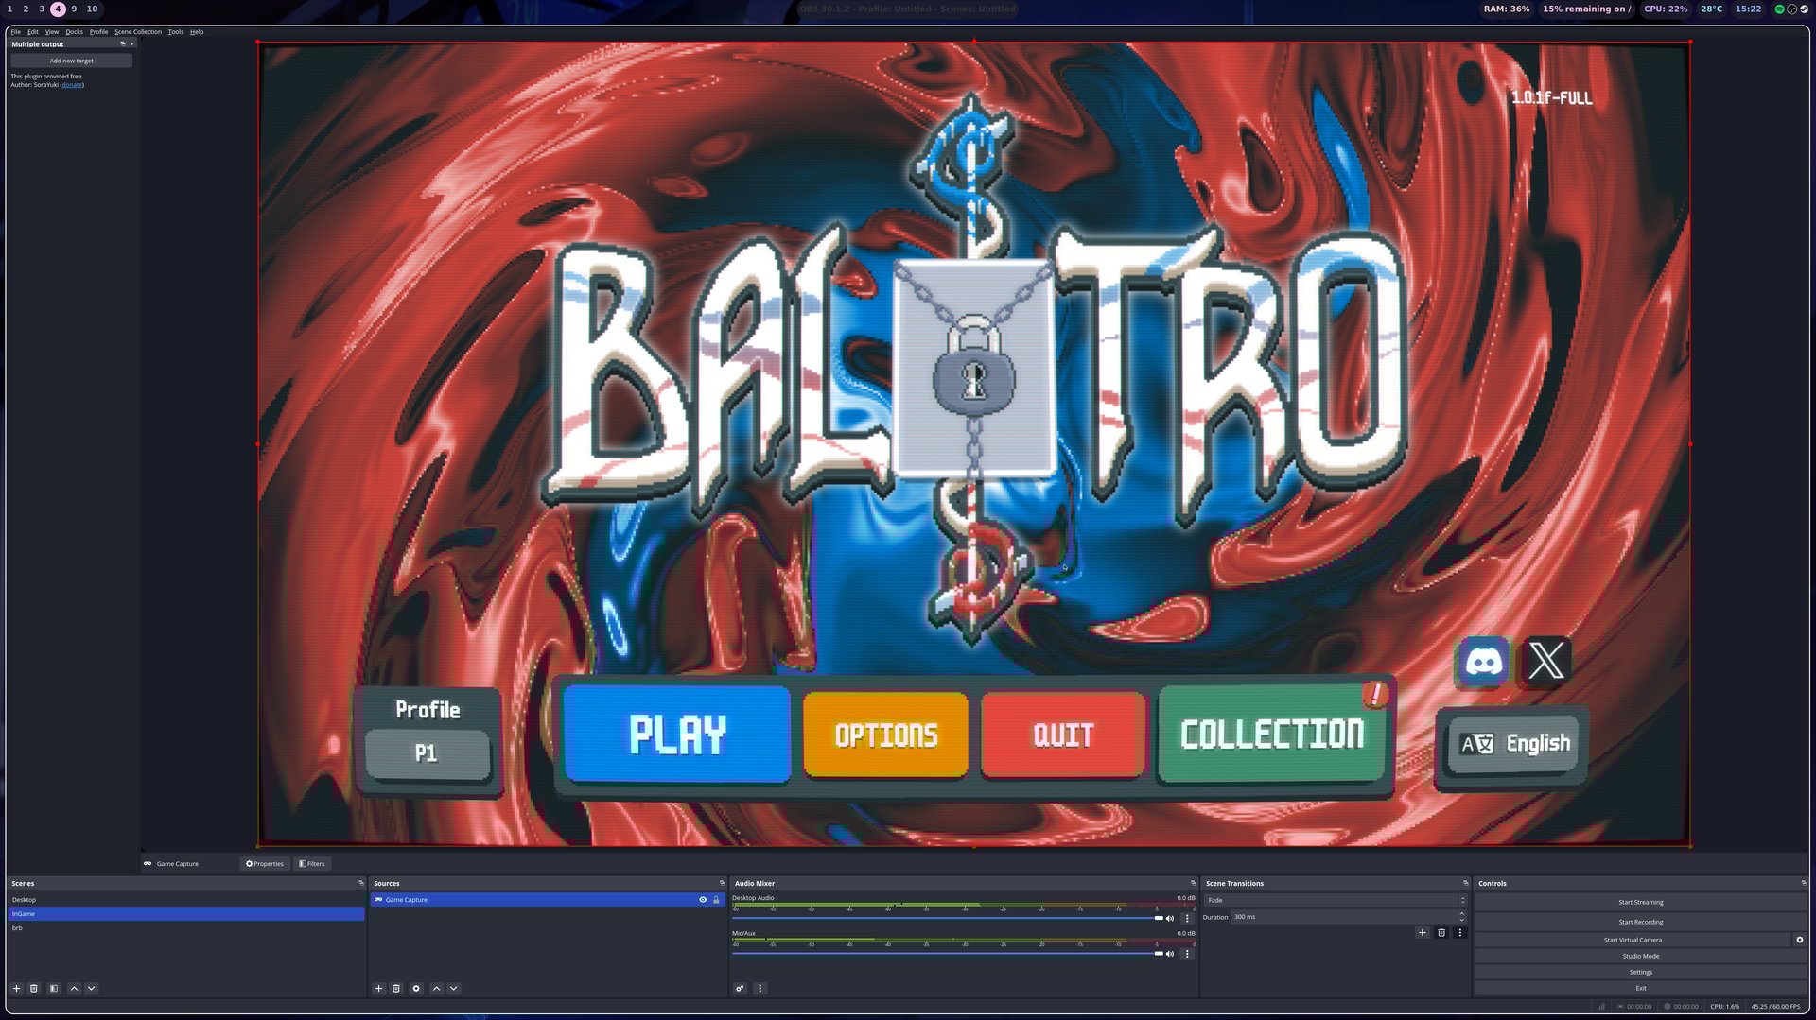1816x1020 pixels.
Task: Mute Desktop Audio speaker icon
Action: pyautogui.click(x=1170, y=918)
